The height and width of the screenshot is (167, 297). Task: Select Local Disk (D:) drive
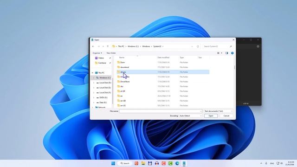click(105, 83)
